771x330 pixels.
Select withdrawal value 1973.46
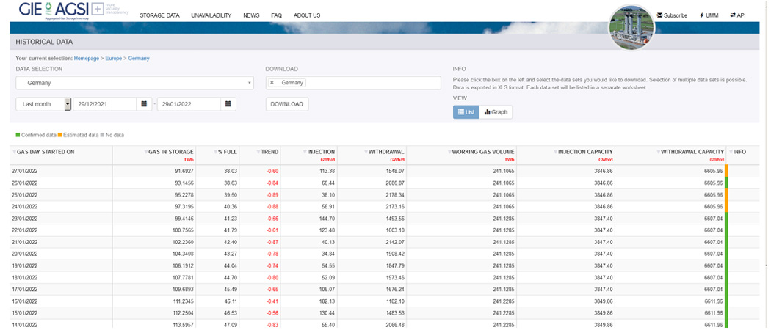pos(395,277)
